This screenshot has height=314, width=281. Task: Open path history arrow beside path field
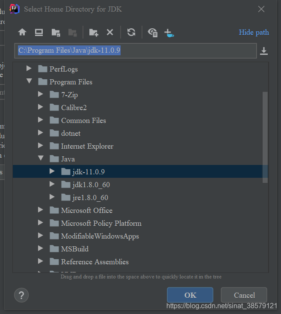click(264, 51)
